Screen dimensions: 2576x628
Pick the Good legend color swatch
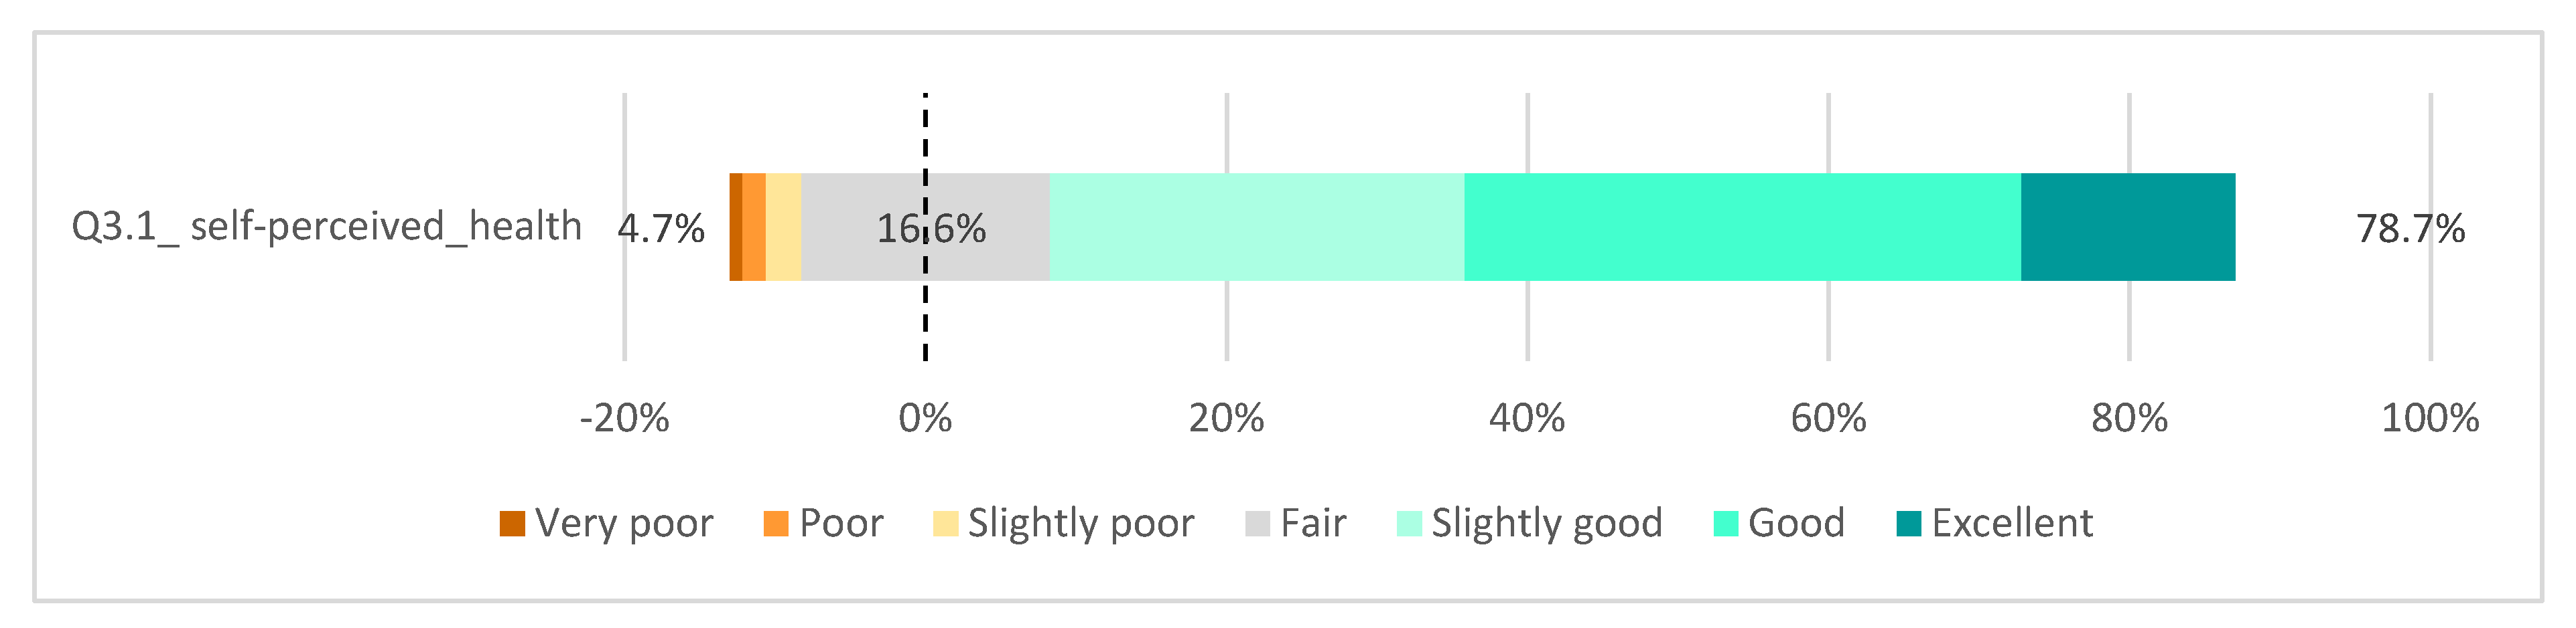pos(1726,523)
